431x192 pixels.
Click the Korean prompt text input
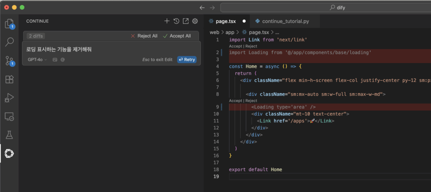click(x=111, y=50)
